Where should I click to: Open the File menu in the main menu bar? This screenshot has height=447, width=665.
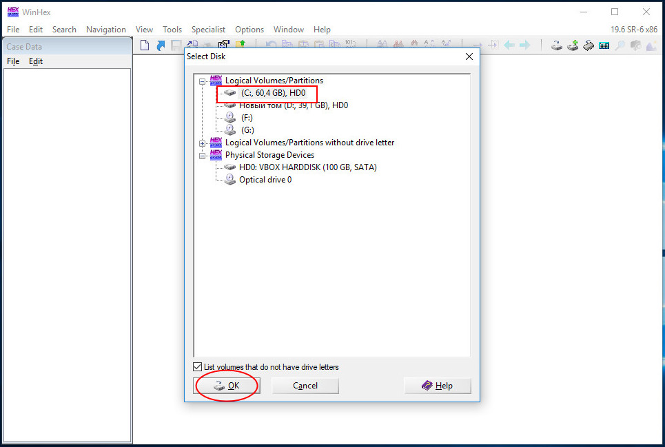point(13,30)
